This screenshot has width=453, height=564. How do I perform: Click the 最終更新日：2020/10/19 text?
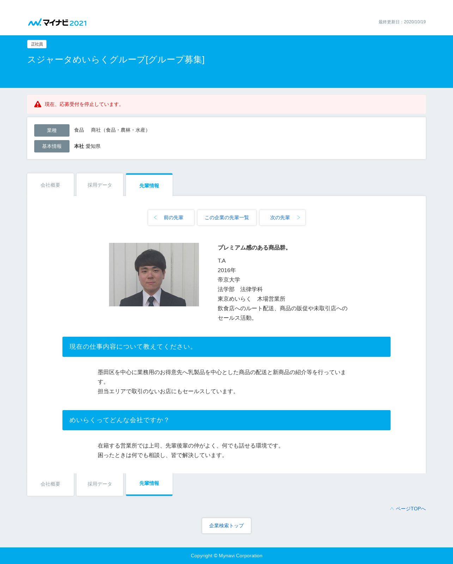tap(402, 22)
